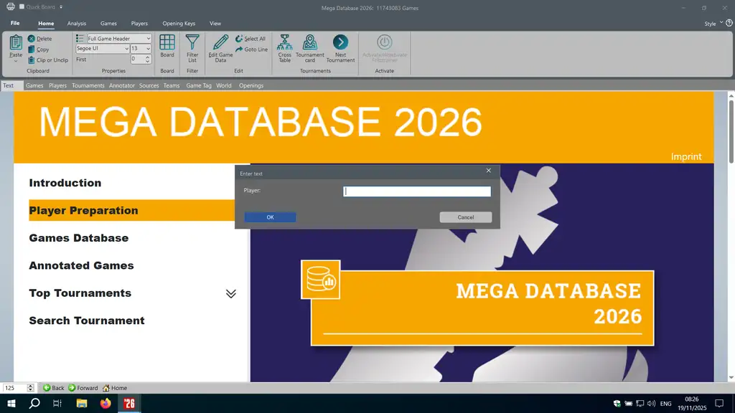Expand the Top Tournaments chevron

[230, 293]
